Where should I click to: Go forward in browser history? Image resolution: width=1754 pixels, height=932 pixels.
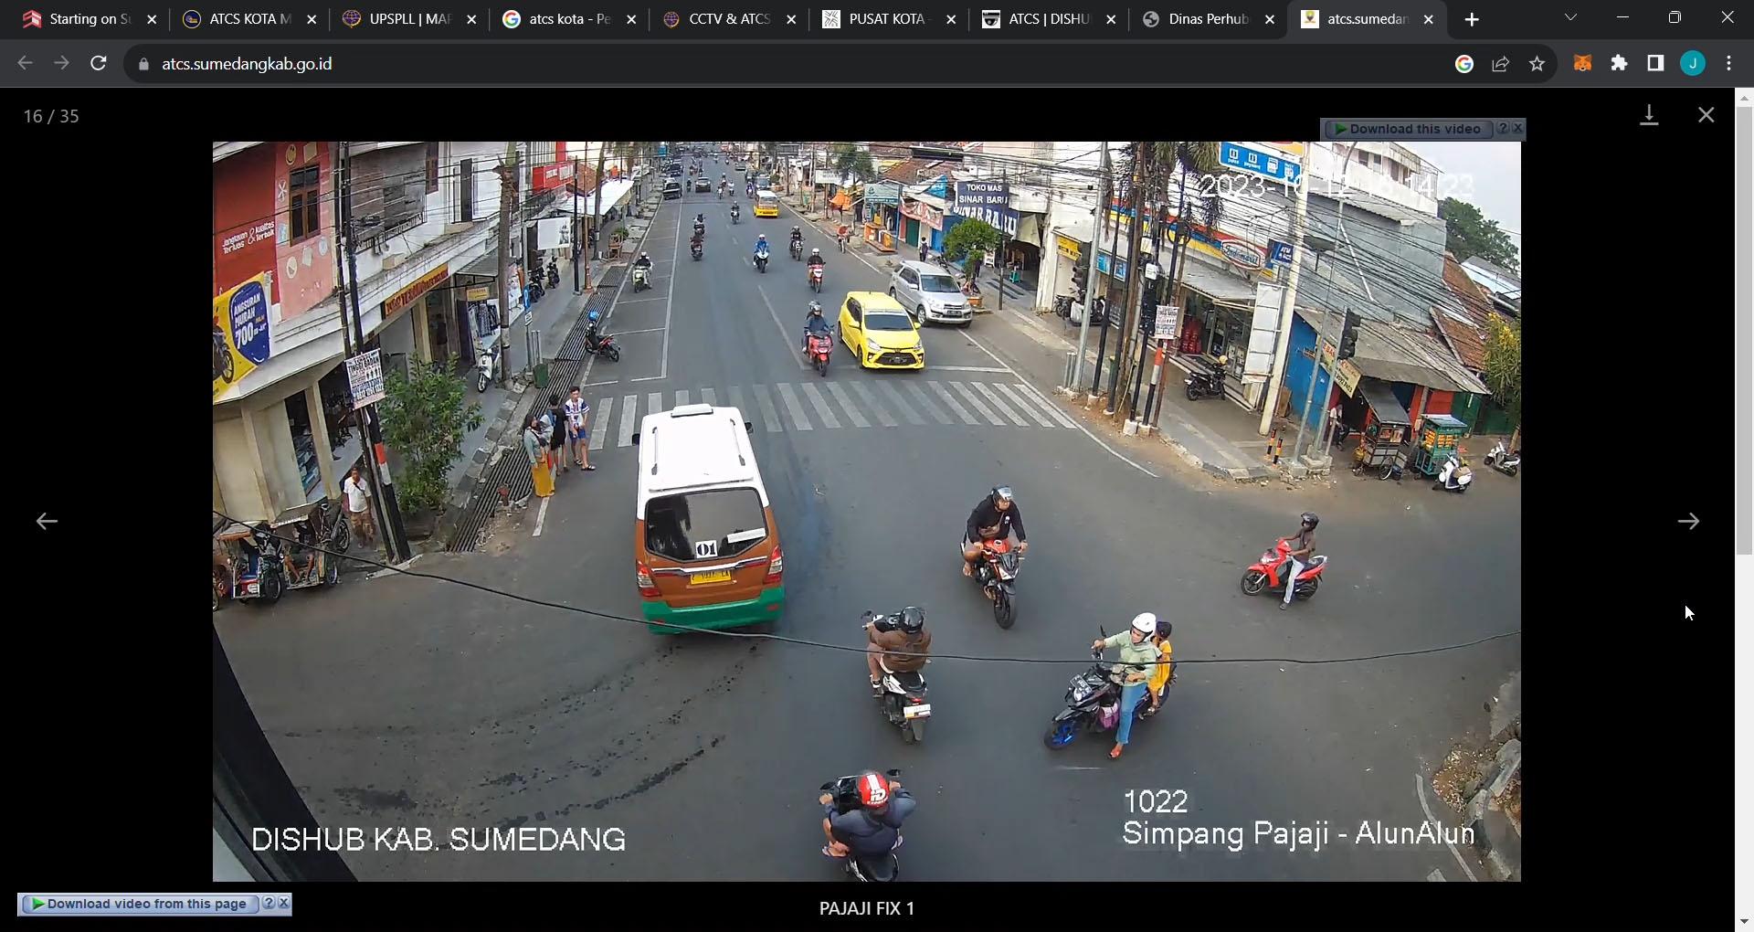point(61,63)
